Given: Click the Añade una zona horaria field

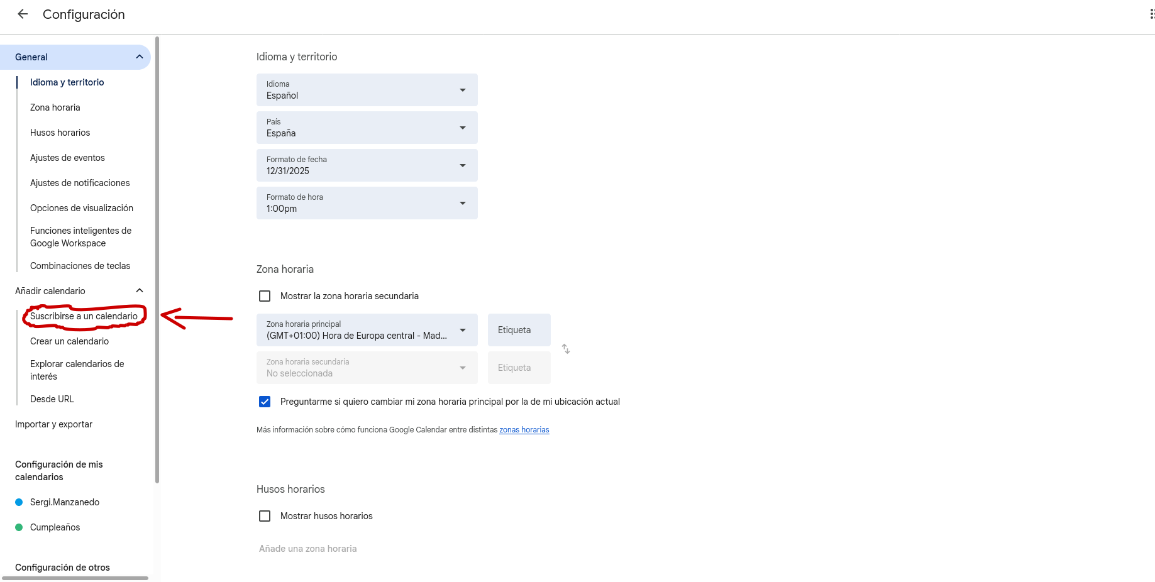Looking at the screenshot, I should point(308,549).
